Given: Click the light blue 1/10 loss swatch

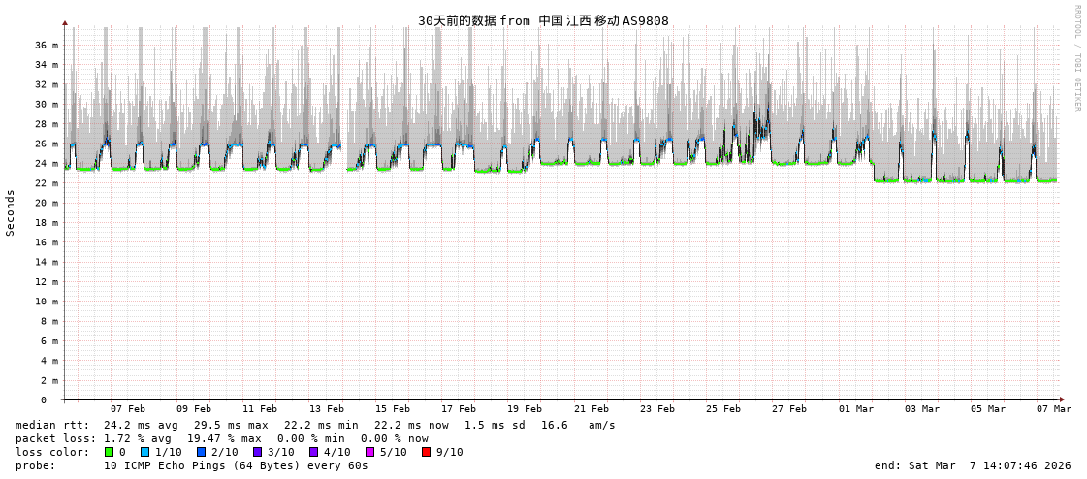Looking at the screenshot, I should [145, 452].
